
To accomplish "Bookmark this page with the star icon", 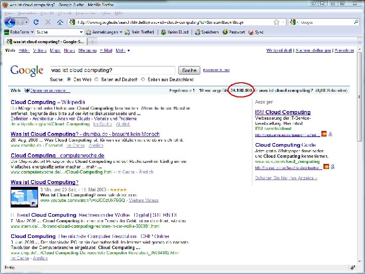I will [276, 22].
